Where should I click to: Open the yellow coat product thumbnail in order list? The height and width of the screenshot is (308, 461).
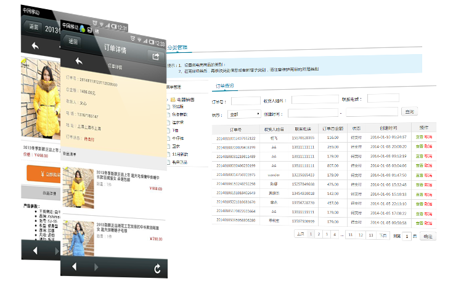pyautogui.click(x=79, y=181)
